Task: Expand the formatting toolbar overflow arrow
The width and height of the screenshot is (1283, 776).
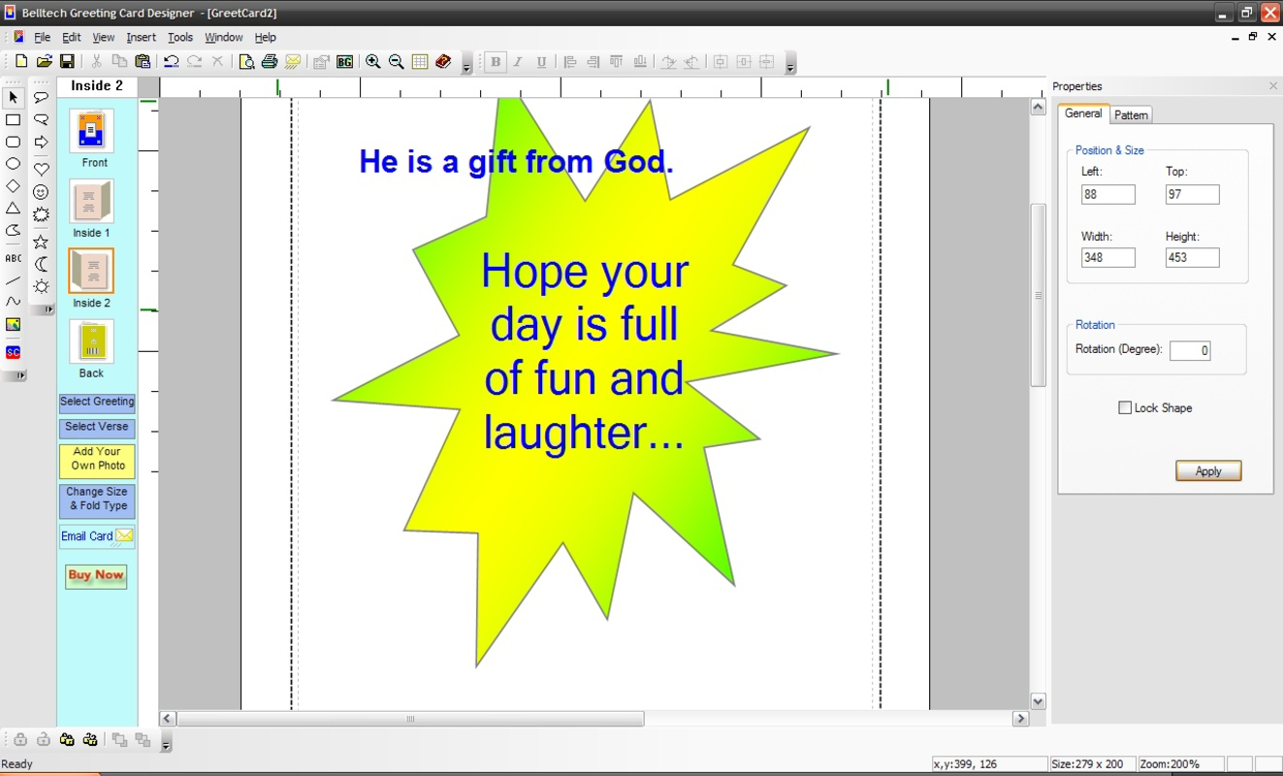Action: click(790, 65)
